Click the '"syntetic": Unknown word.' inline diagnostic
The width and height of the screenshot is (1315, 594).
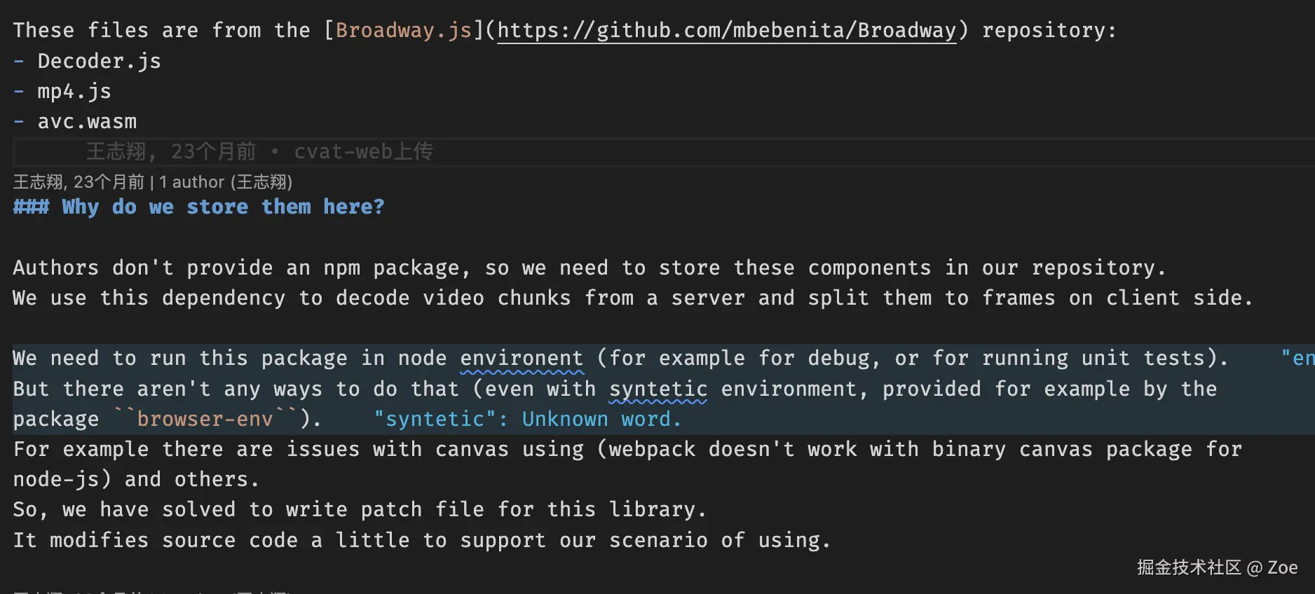(527, 419)
